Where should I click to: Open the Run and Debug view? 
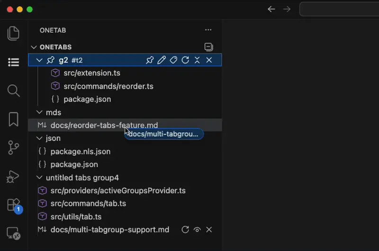click(13, 177)
